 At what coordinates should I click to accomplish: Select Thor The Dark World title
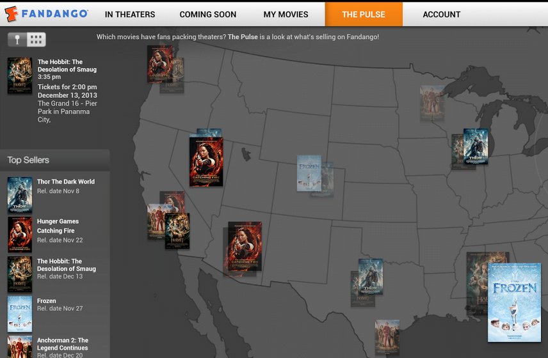66,182
